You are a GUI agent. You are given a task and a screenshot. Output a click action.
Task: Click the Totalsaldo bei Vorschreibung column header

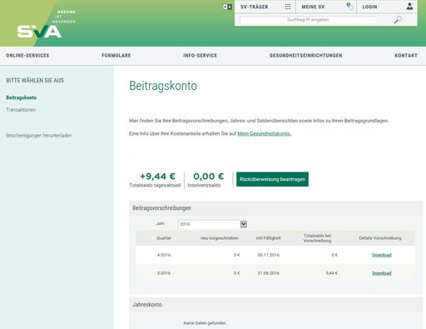[317, 238]
